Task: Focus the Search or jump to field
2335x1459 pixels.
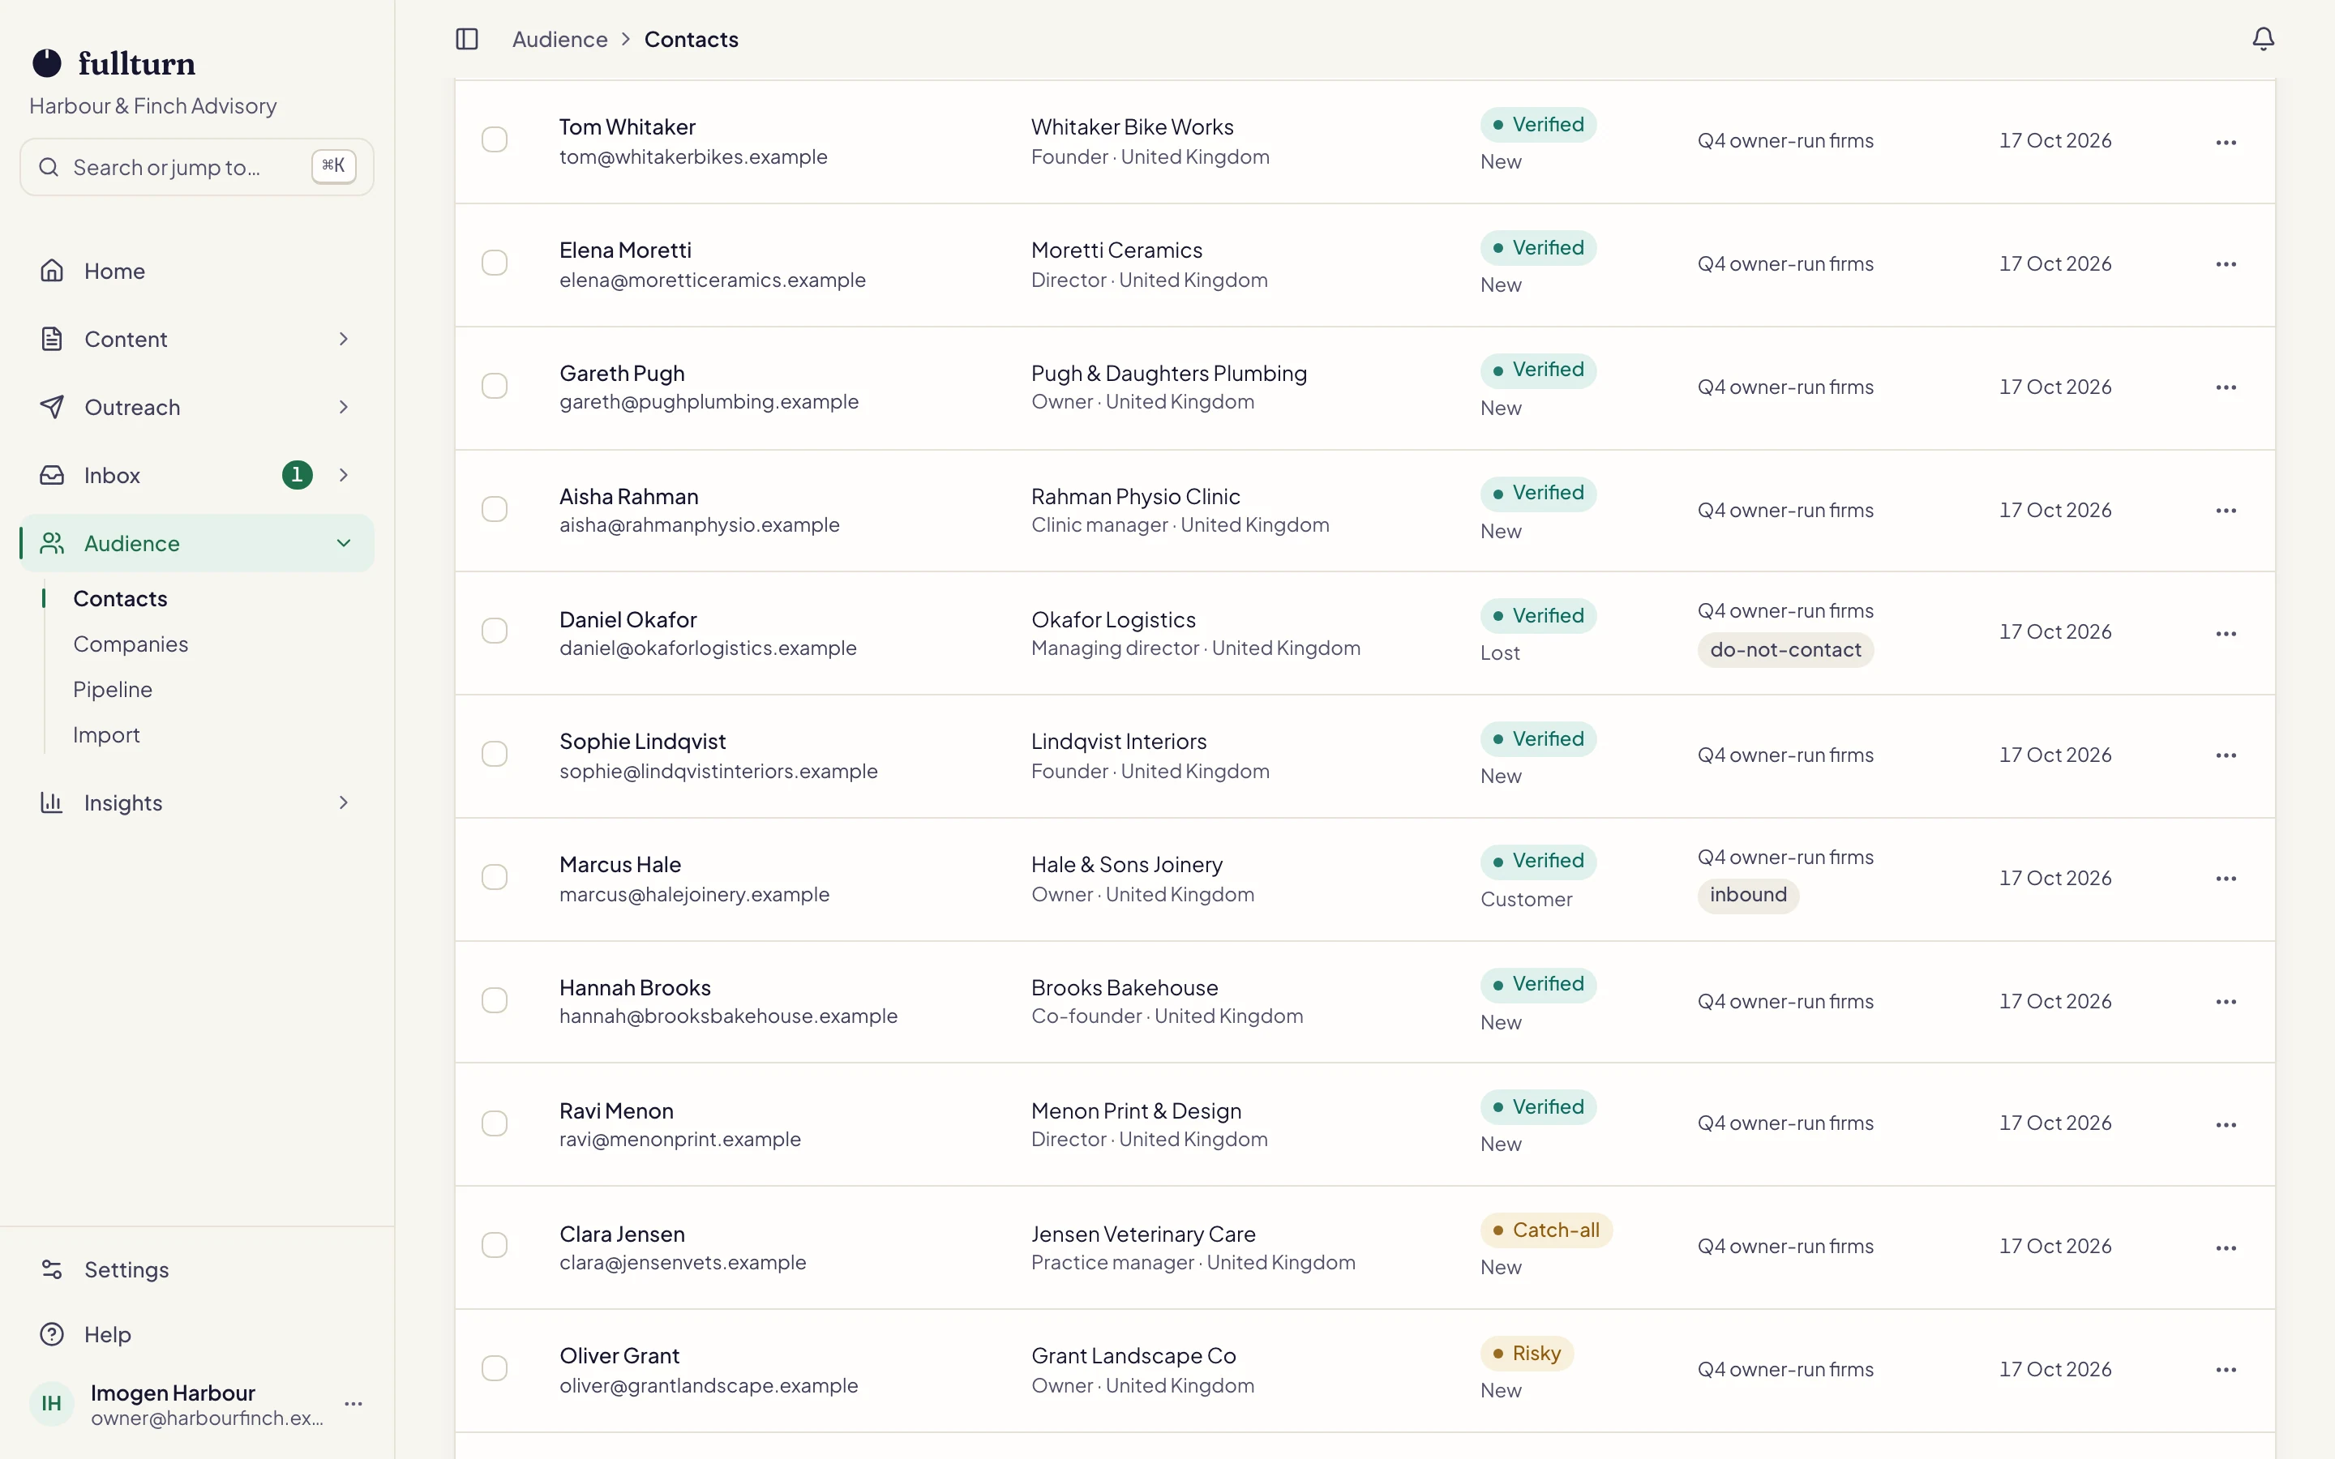Action: click(x=197, y=167)
